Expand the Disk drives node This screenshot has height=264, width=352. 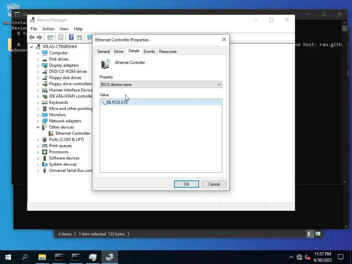(38, 59)
